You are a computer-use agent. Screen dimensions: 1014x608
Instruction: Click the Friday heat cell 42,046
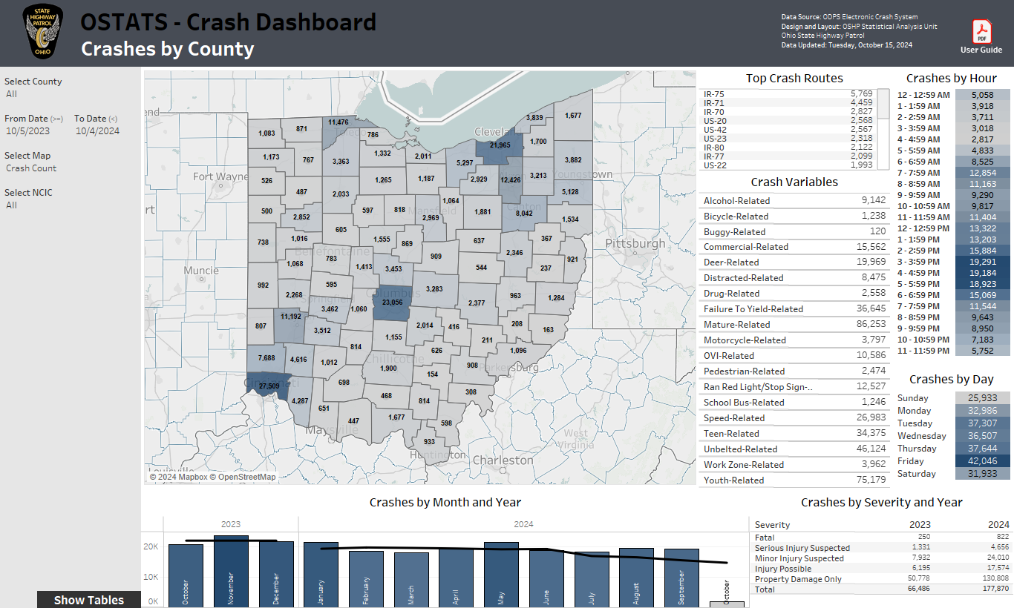pyautogui.click(x=982, y=461)
